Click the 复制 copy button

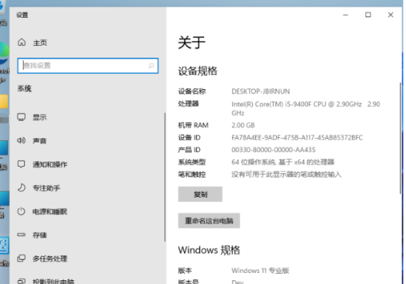200,194
